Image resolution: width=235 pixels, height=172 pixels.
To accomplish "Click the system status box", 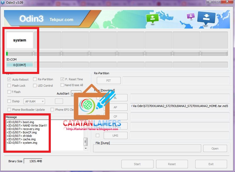I will tap(20, 40).
